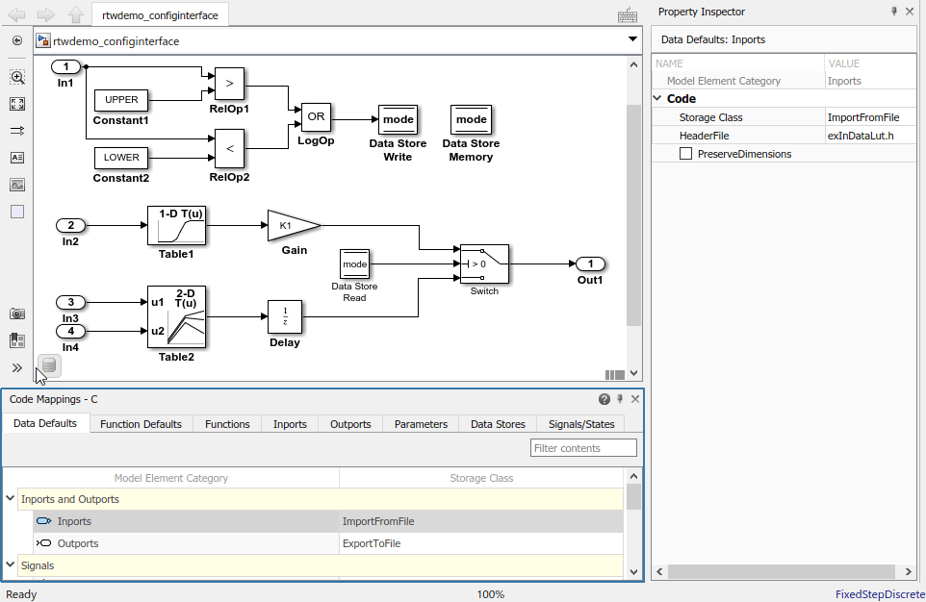The width and height of the screenshot is (926, 602).
Task: Open help for Code Mappings
Action: point(604,398)
